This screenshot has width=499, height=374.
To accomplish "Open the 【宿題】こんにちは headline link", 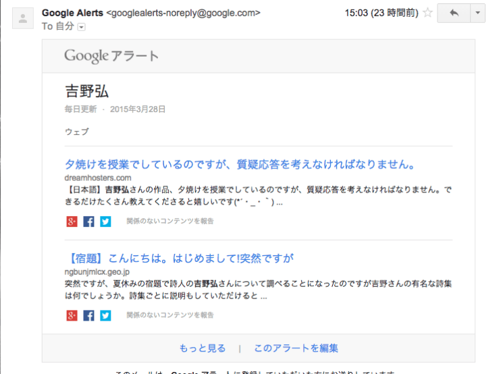I will tap(180, 259).
